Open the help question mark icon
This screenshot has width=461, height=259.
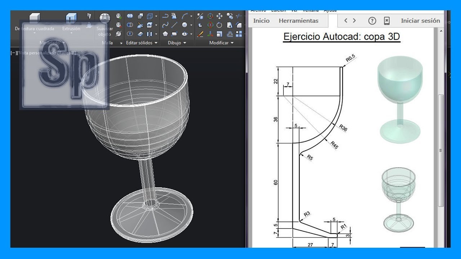(x=372, y=21)
